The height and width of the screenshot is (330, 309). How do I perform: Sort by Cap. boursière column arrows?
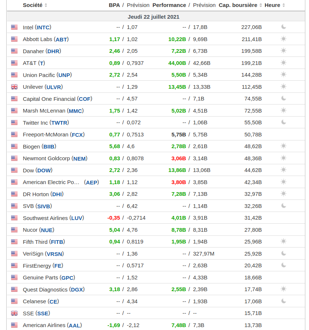pos(261,5)
